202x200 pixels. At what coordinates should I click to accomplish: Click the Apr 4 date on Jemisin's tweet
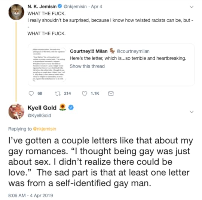pyautogui.click(x=97, y=6)
